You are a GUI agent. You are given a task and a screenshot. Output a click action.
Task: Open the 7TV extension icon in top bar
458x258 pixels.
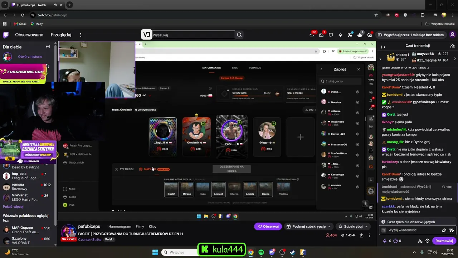pyautogui.click(x=350, y=35)
